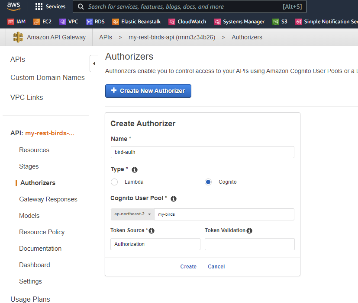Click the Cancel link
Image resolution: width=358 pixels, height=303 pixels.
point(216,267)
